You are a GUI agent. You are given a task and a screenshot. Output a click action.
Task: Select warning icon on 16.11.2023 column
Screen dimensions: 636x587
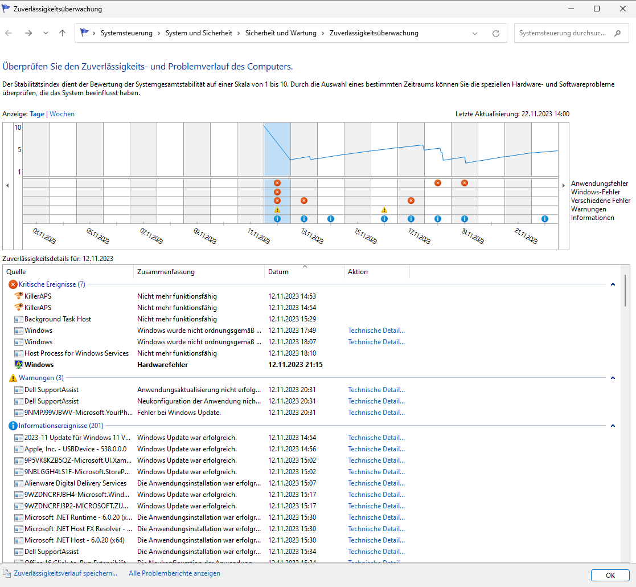coord(384,210)
